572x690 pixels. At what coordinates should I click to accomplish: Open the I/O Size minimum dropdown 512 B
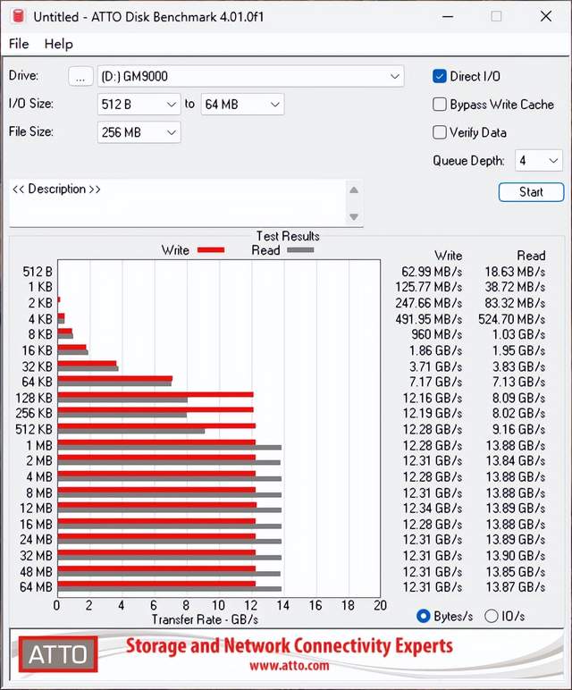[x=139, y=105]
